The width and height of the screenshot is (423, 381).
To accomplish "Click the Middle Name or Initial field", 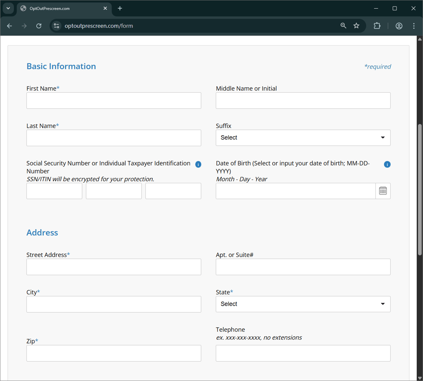I will 303,101.
